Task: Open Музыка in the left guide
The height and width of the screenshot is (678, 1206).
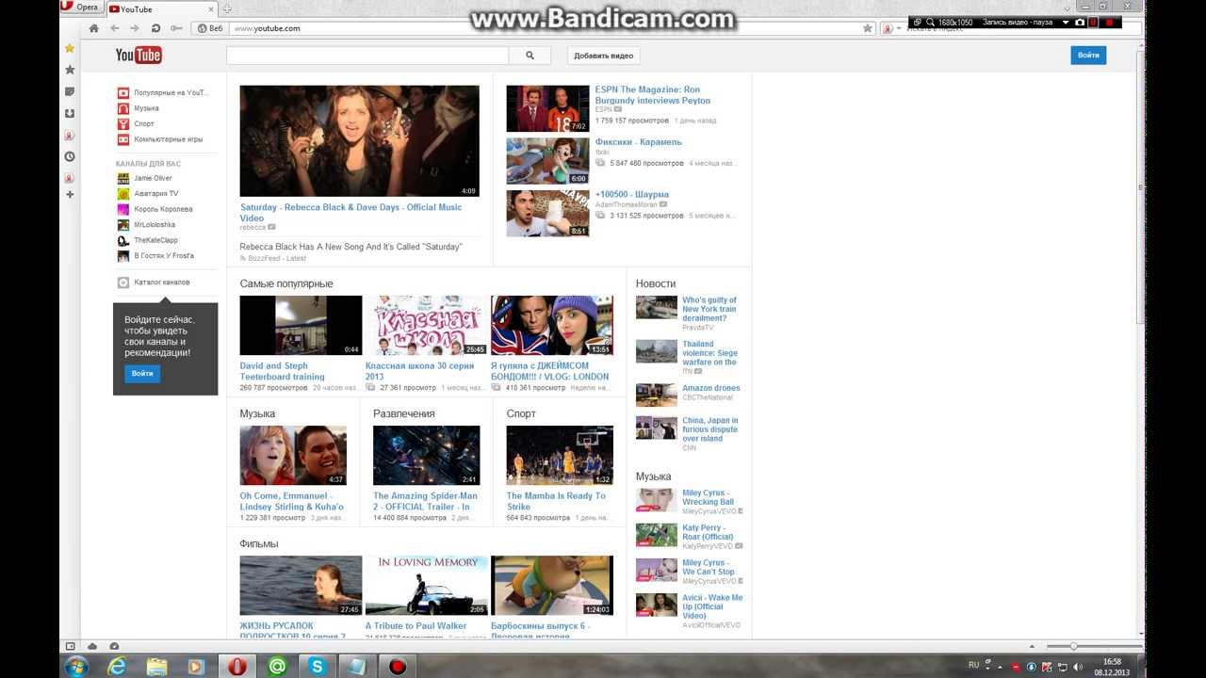Action: coord(139,108)
